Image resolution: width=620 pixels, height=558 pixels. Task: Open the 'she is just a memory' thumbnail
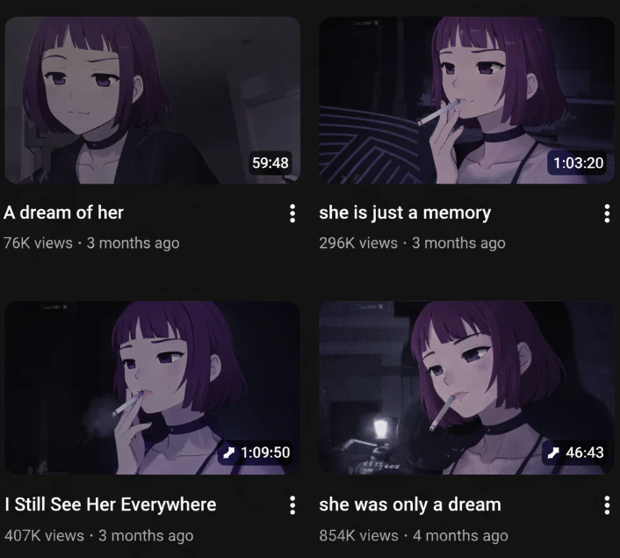click(x=466, y=100)
